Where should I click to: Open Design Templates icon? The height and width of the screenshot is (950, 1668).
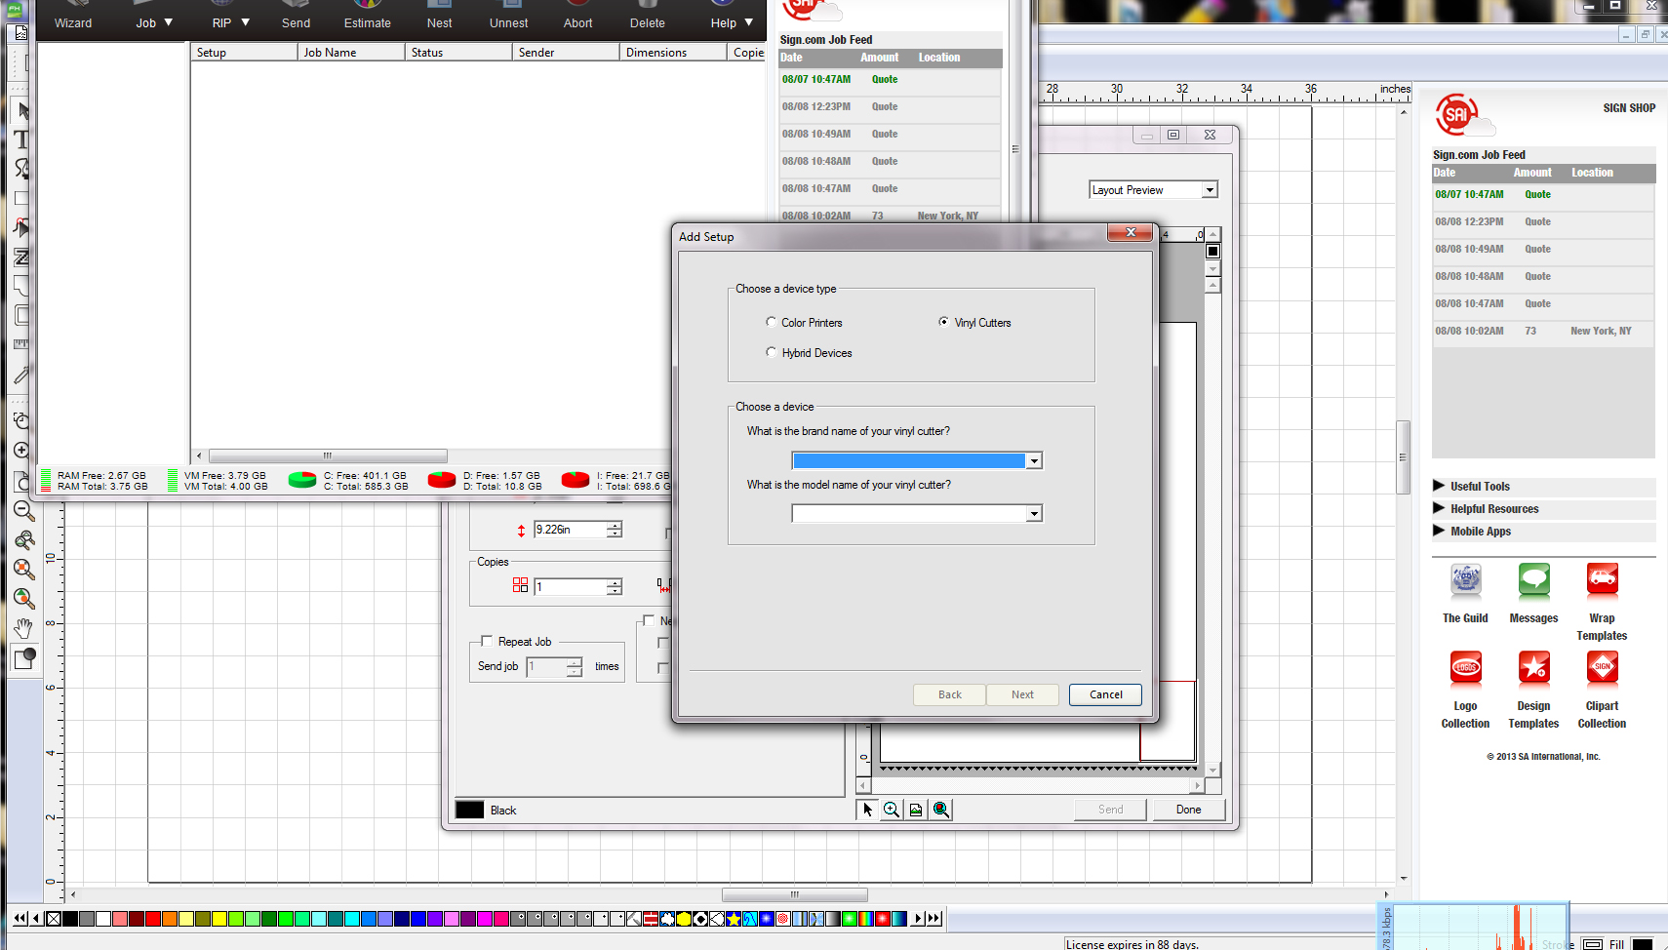[x=1533, y=668]
